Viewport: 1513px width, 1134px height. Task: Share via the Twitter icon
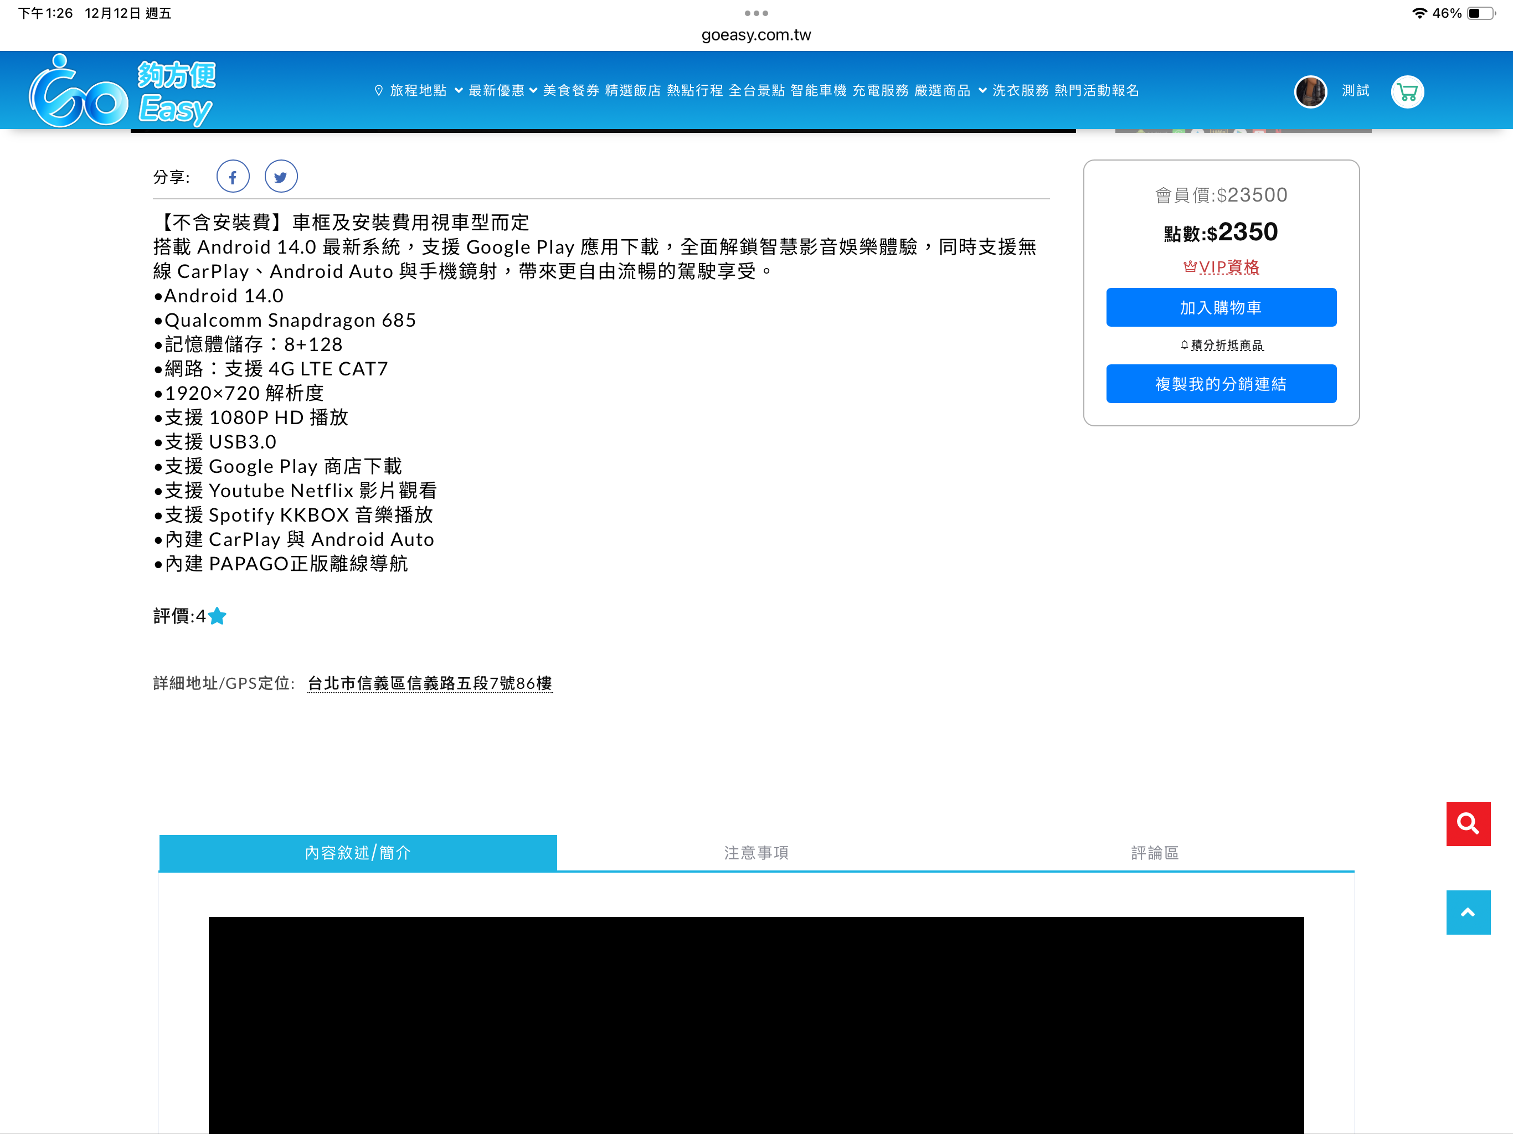[280, 177]
